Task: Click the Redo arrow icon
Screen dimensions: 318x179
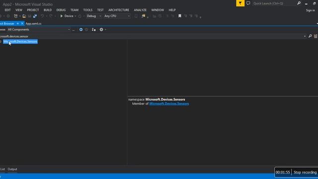Action: point(51,16)
